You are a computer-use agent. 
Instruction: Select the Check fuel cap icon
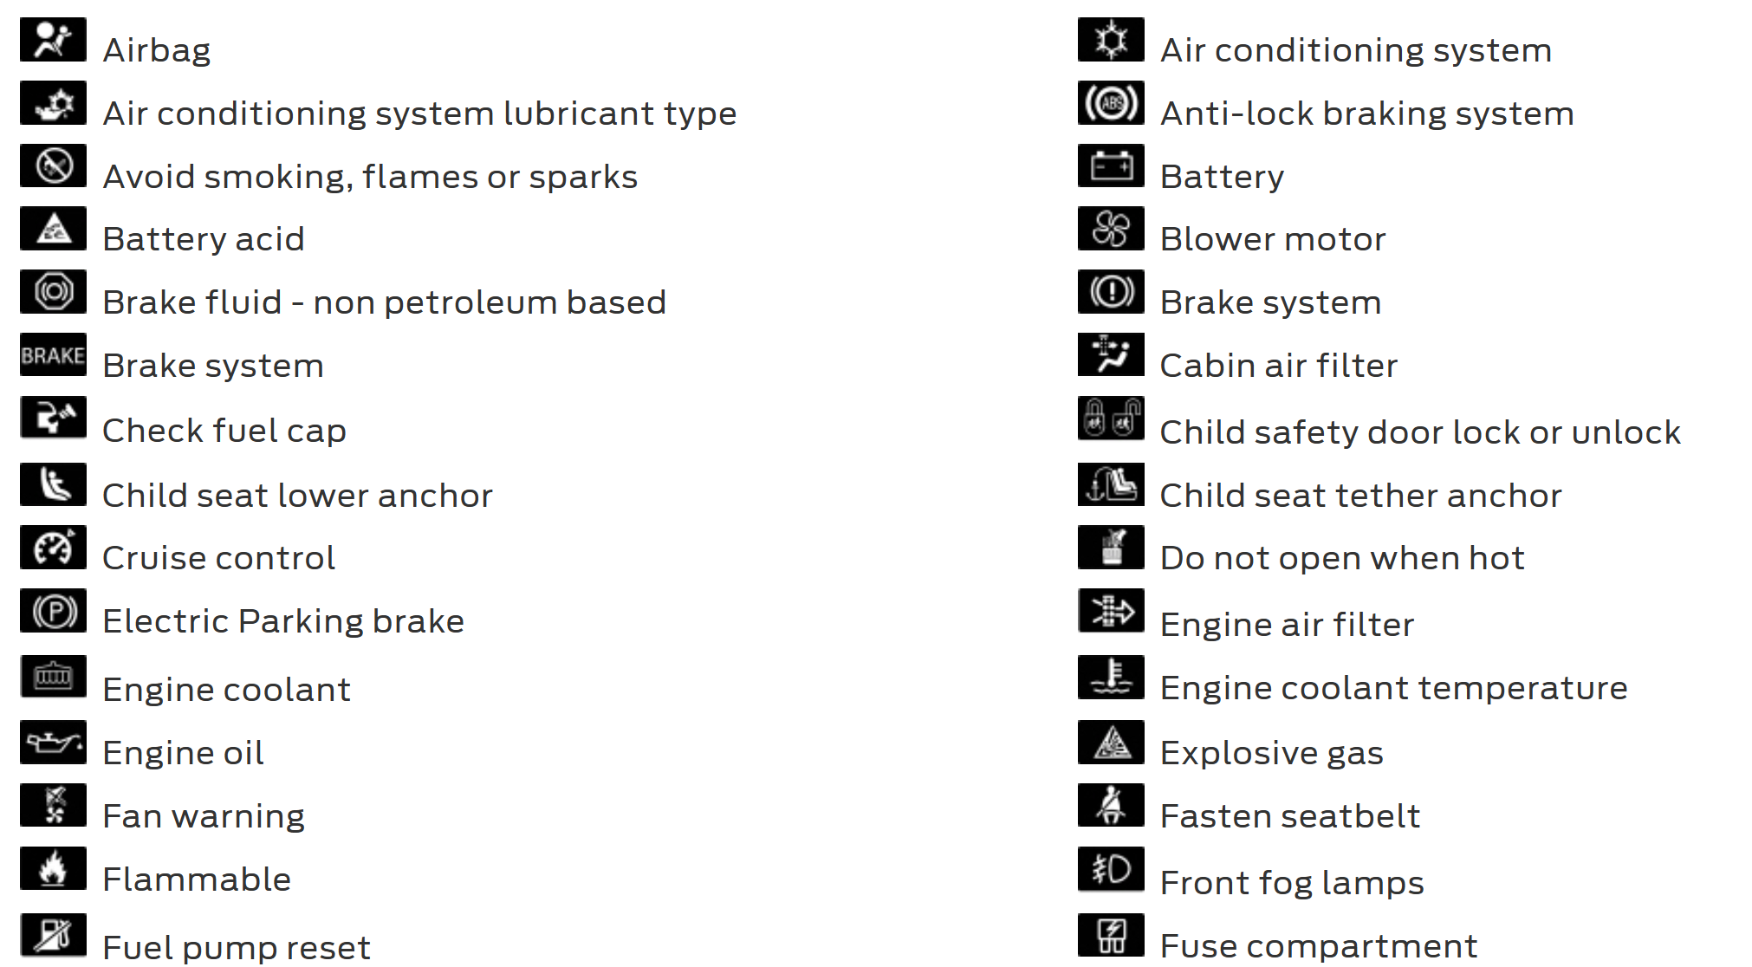(x=53, y=419)
